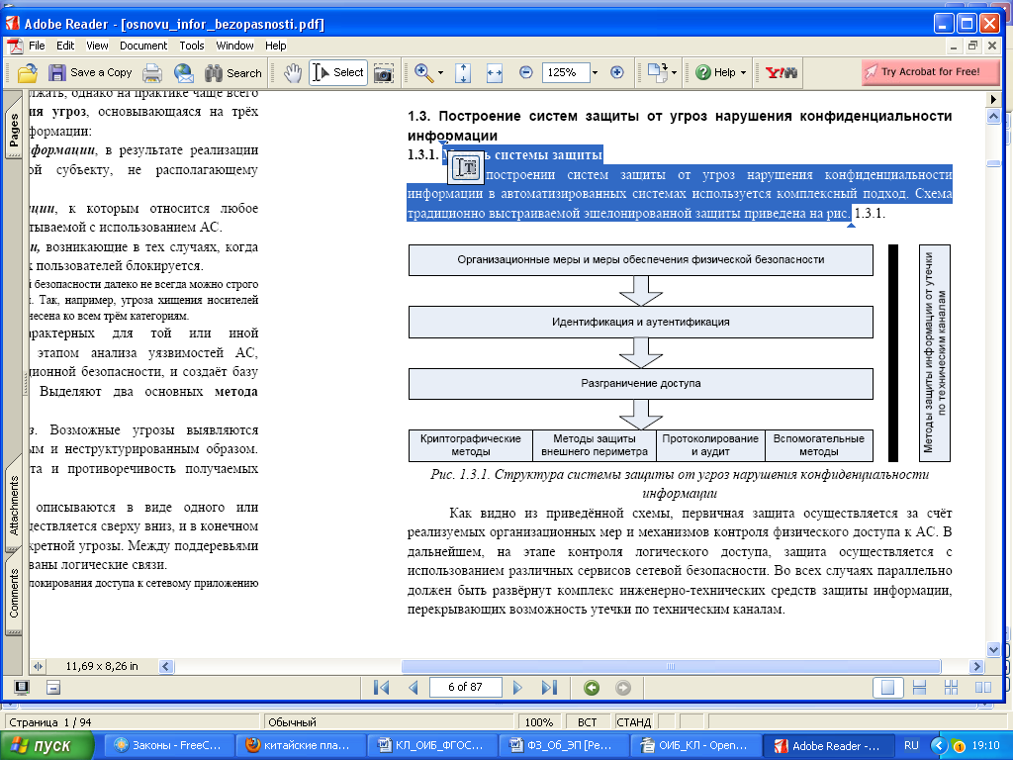This screenshot has width=1013, height=760.
Task: Open the View menu
Action: coord(97,46)
